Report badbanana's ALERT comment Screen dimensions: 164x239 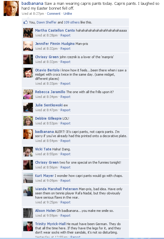coord(65,141)
